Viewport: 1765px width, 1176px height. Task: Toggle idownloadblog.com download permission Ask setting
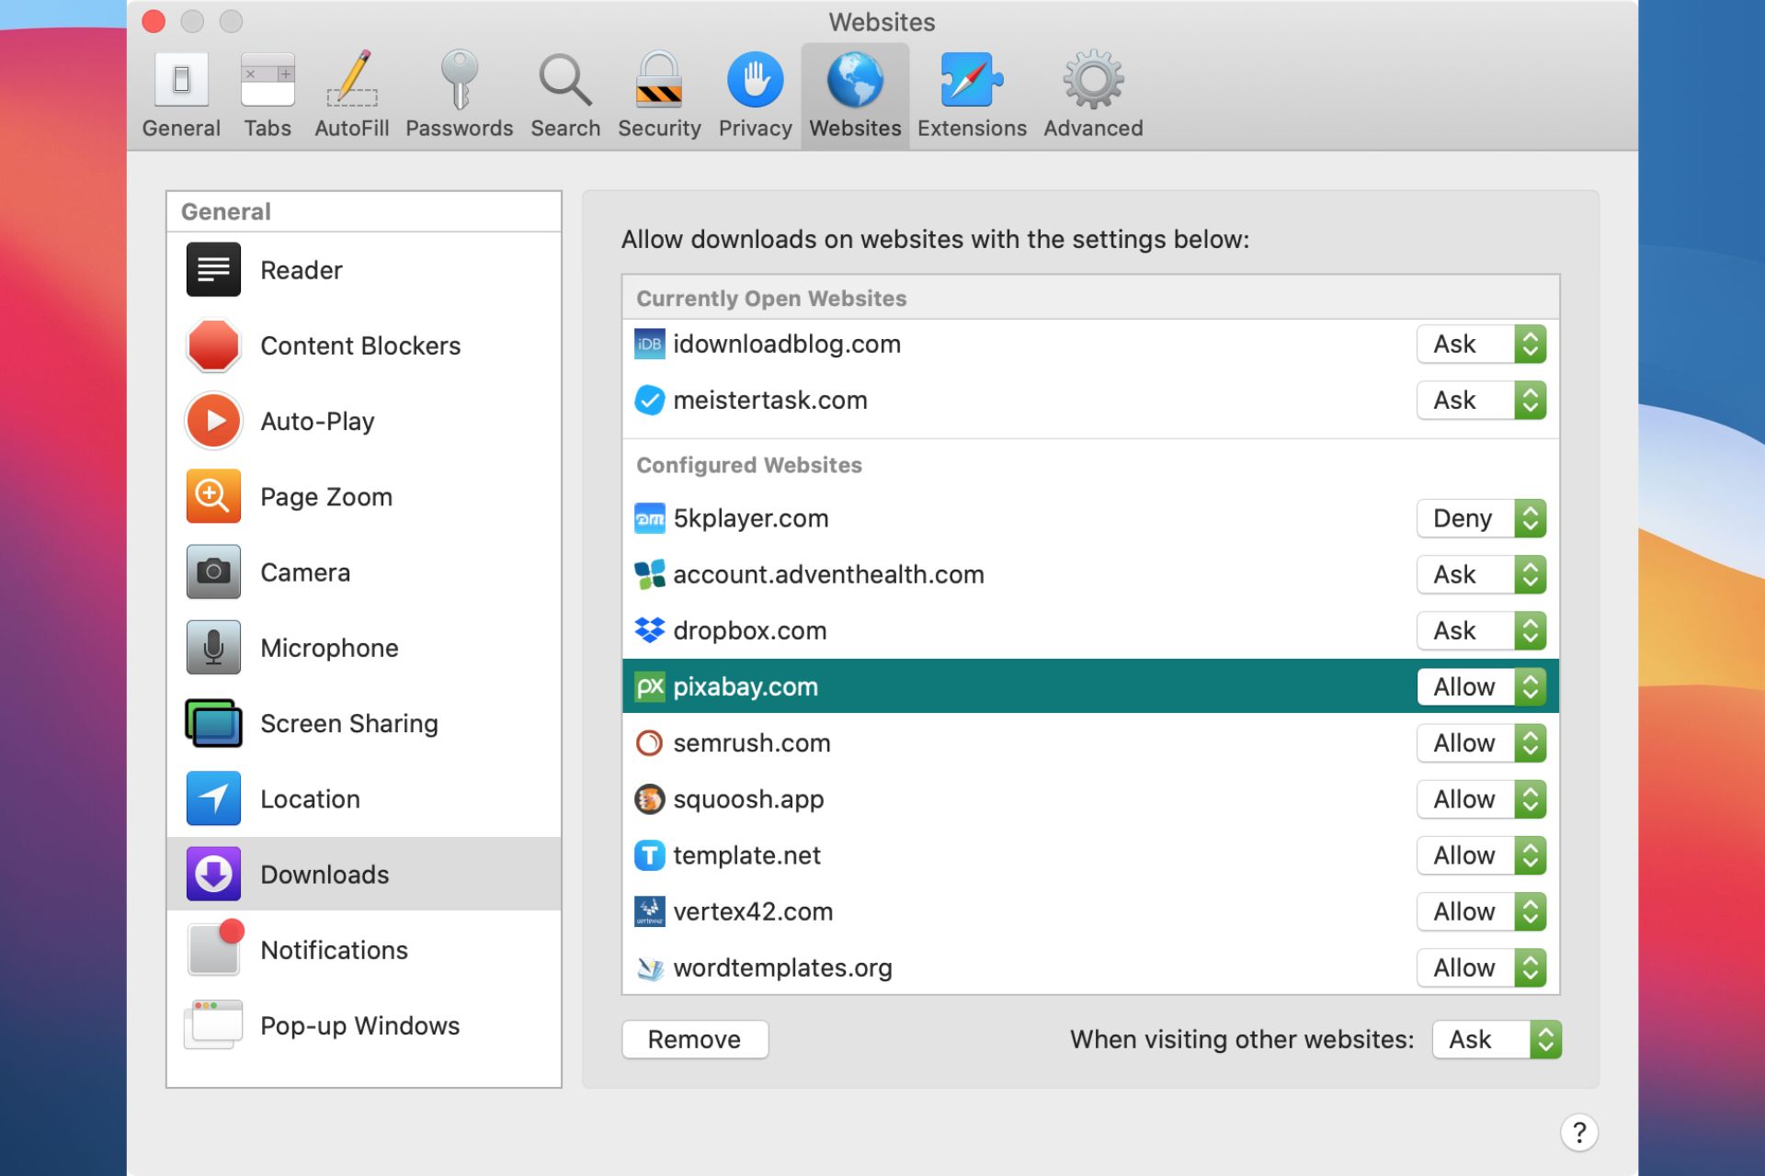(1480, 344)
